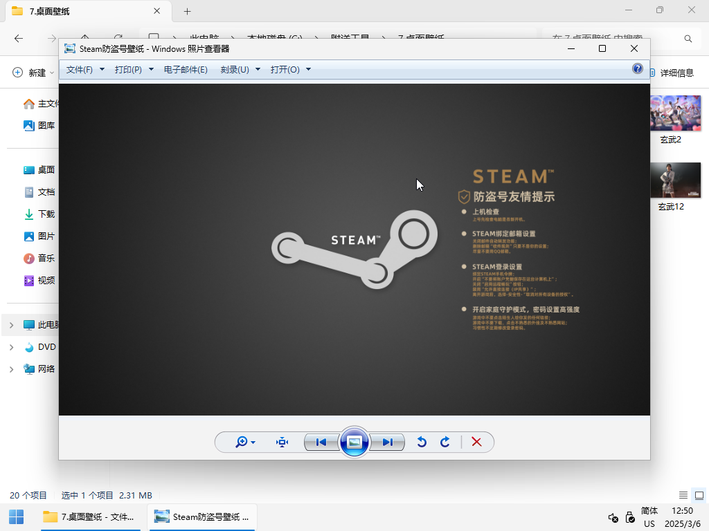The width and height of the screenshot is (709, 531).
Task: Click the zoom magnifier icon
Action: [242, 442]
